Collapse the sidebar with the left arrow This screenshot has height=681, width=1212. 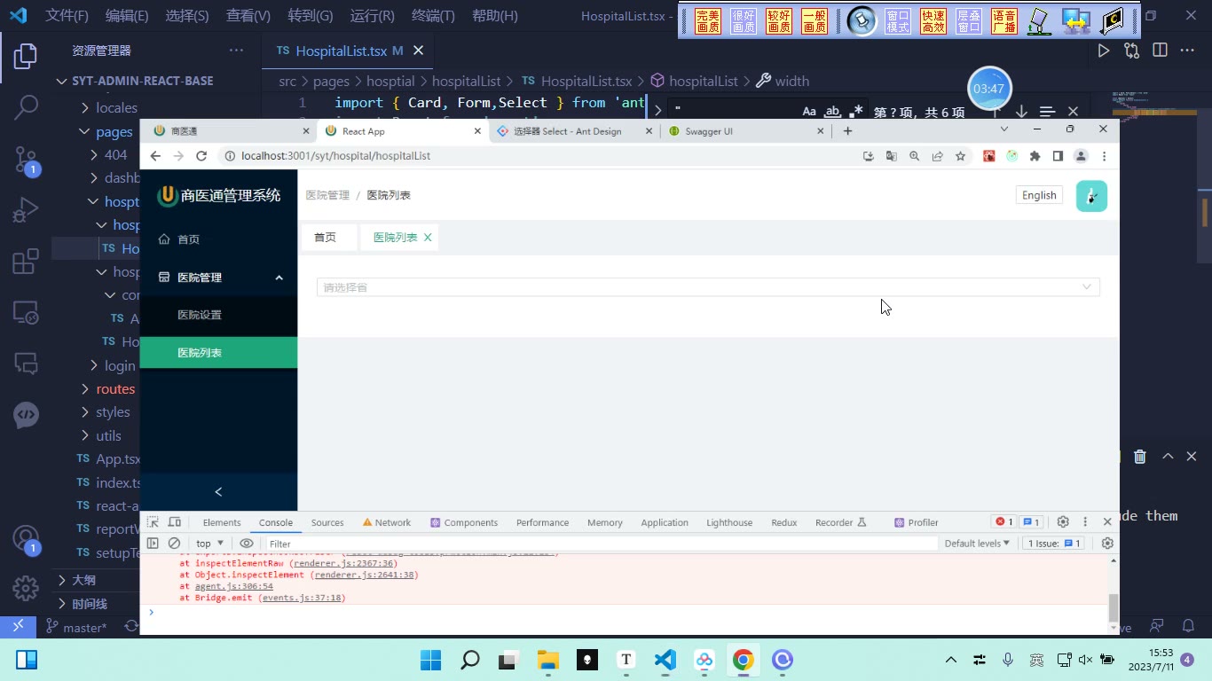[218, 491]
